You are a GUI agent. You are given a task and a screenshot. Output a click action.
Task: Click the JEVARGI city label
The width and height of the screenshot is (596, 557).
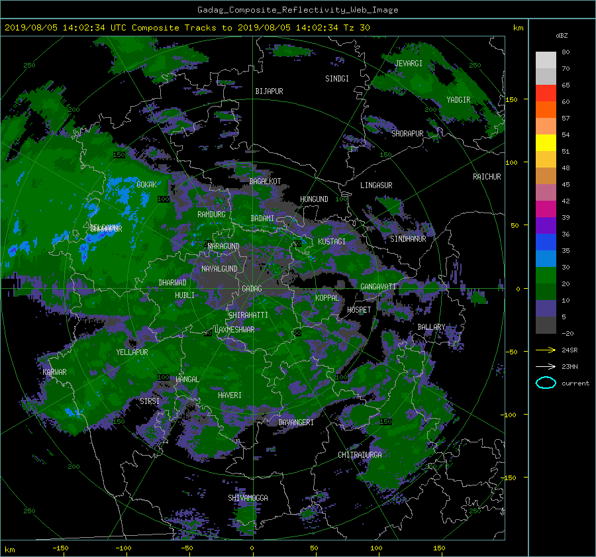pyautogui.click(x=409, y=64)
